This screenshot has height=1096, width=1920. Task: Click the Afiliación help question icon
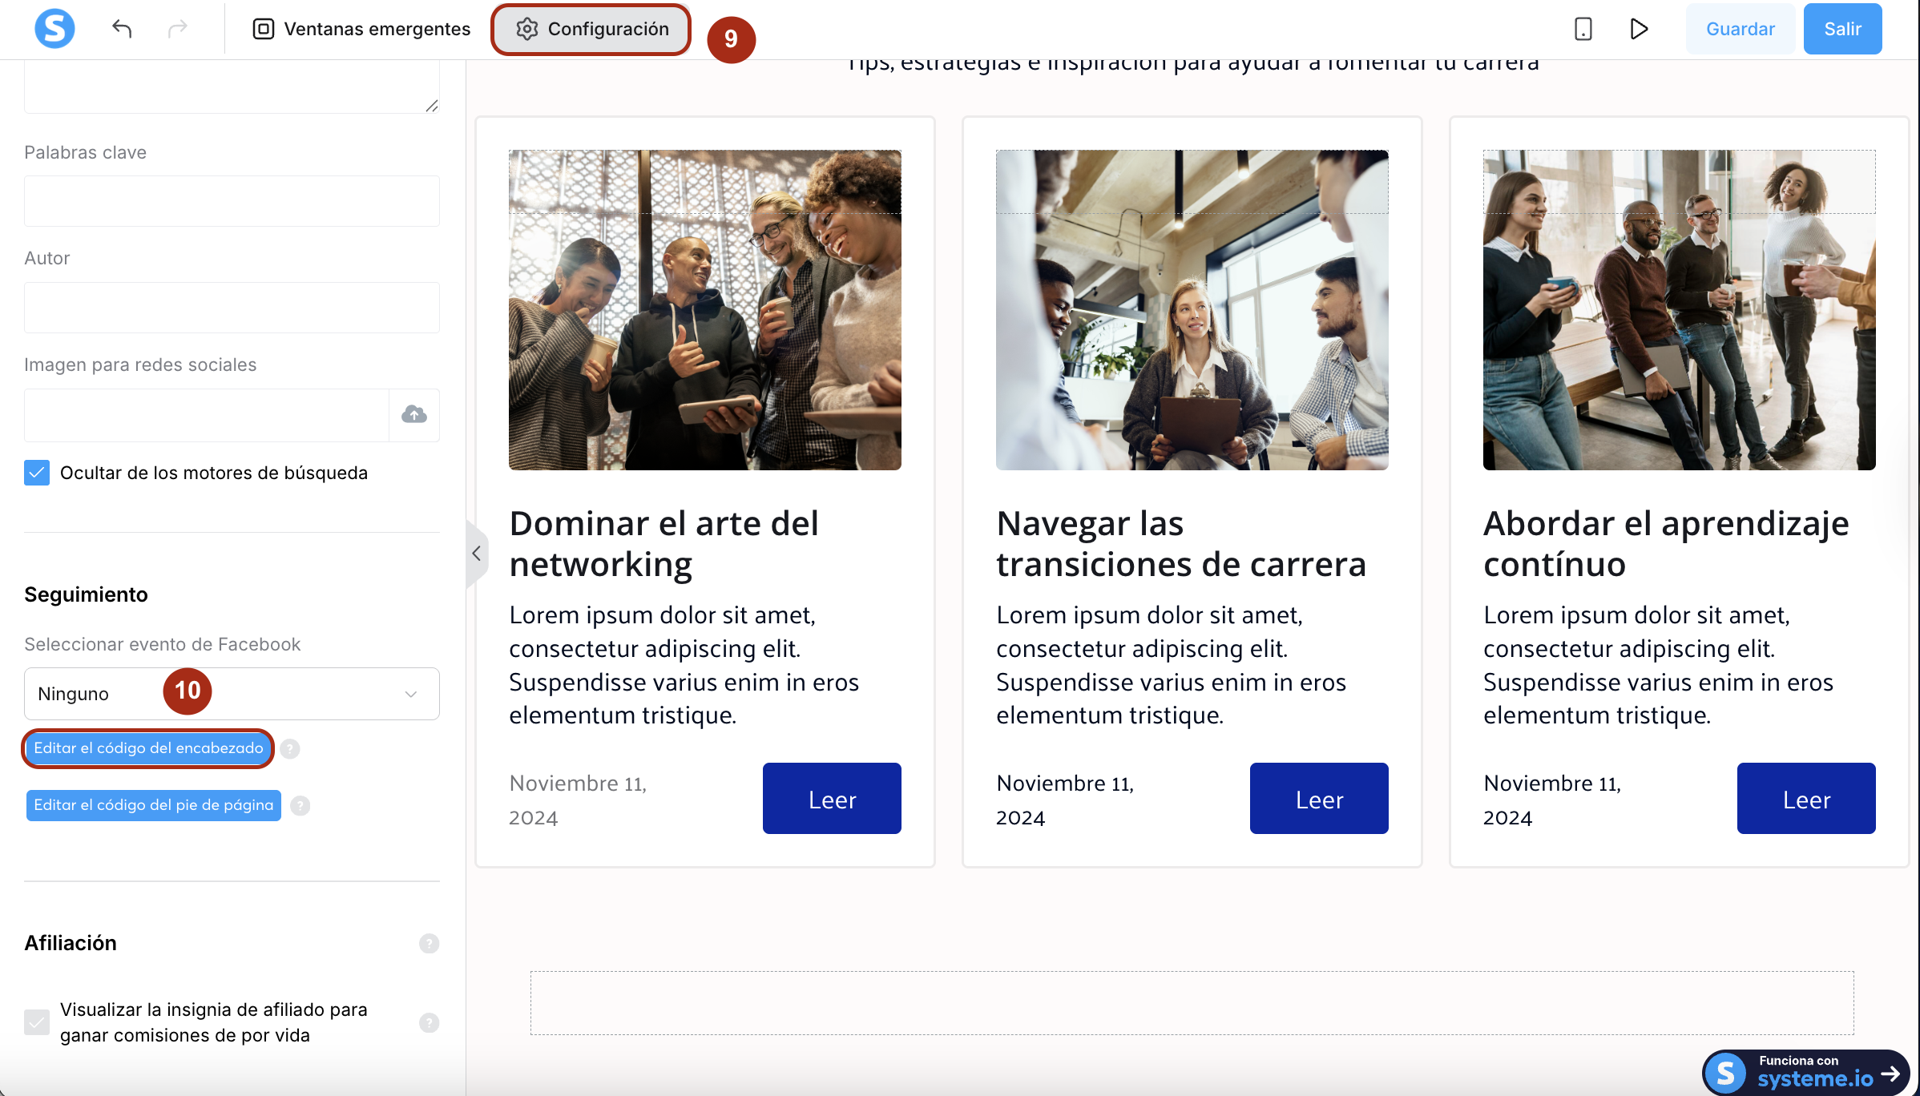pyautogui.click(x=429, y=943)
